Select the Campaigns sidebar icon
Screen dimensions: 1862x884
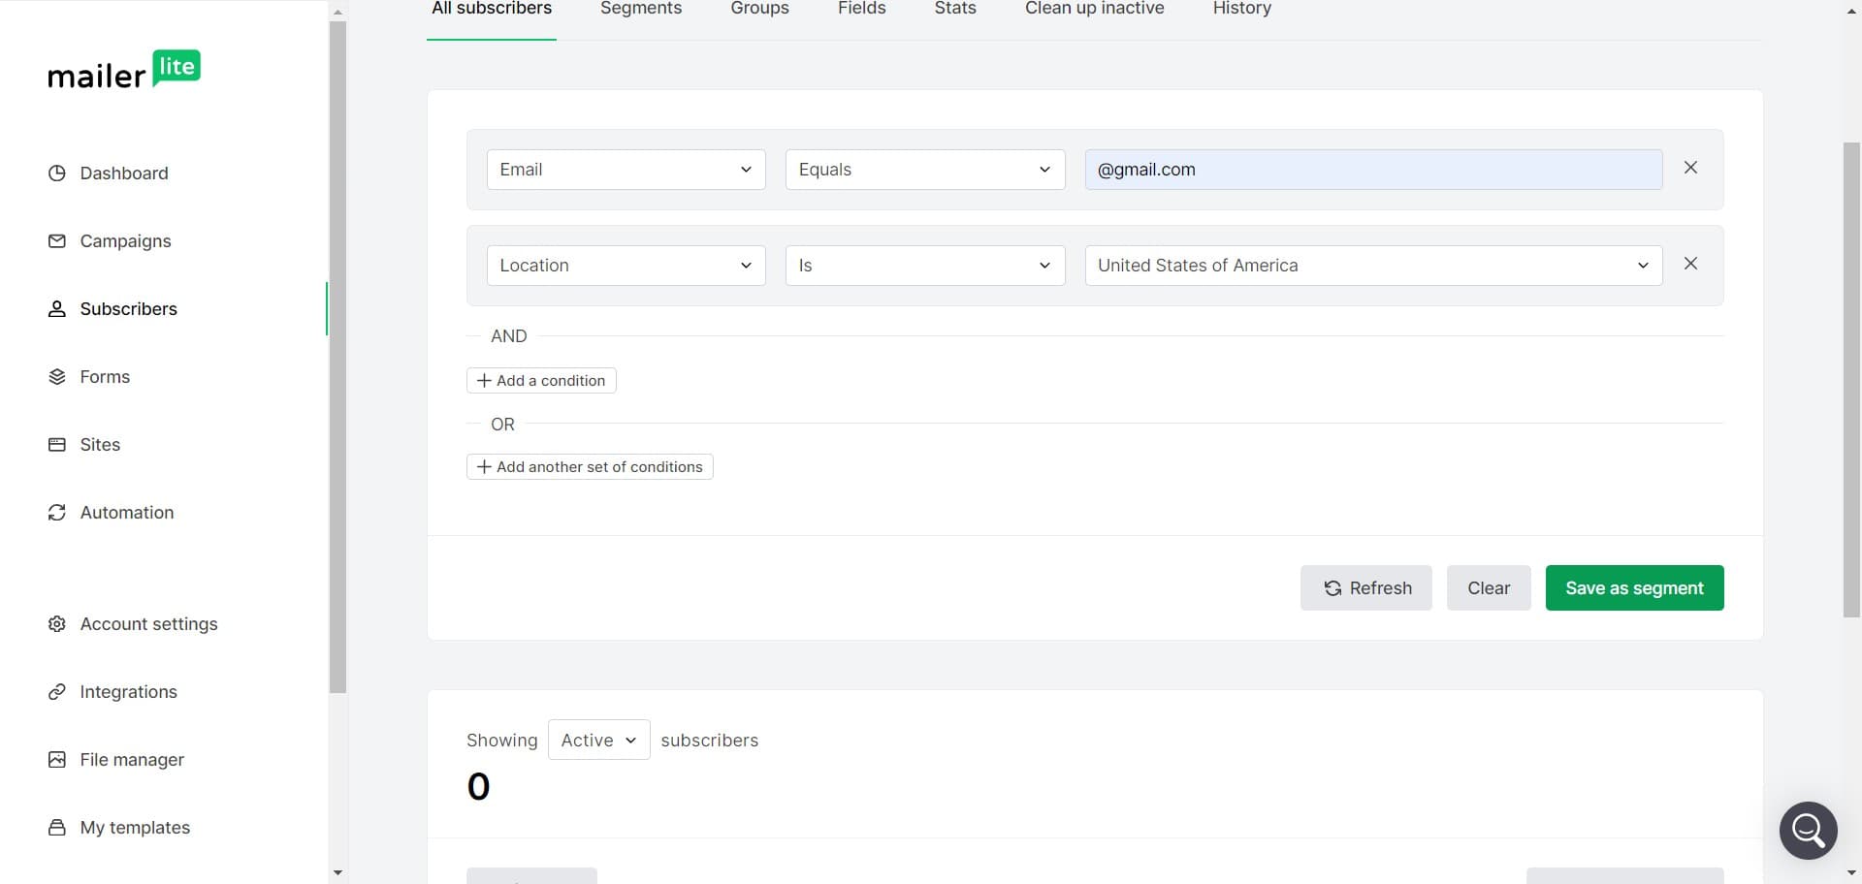[57, 240]
